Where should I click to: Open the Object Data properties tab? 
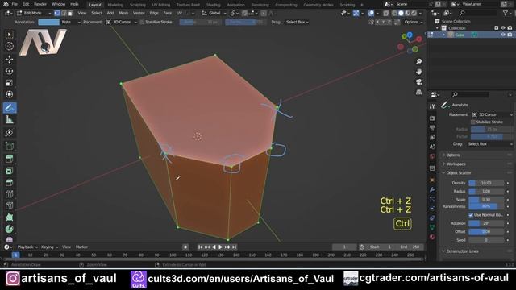pos(432,227)
